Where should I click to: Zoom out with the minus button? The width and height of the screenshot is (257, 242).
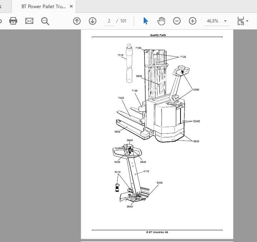[177, 21]
